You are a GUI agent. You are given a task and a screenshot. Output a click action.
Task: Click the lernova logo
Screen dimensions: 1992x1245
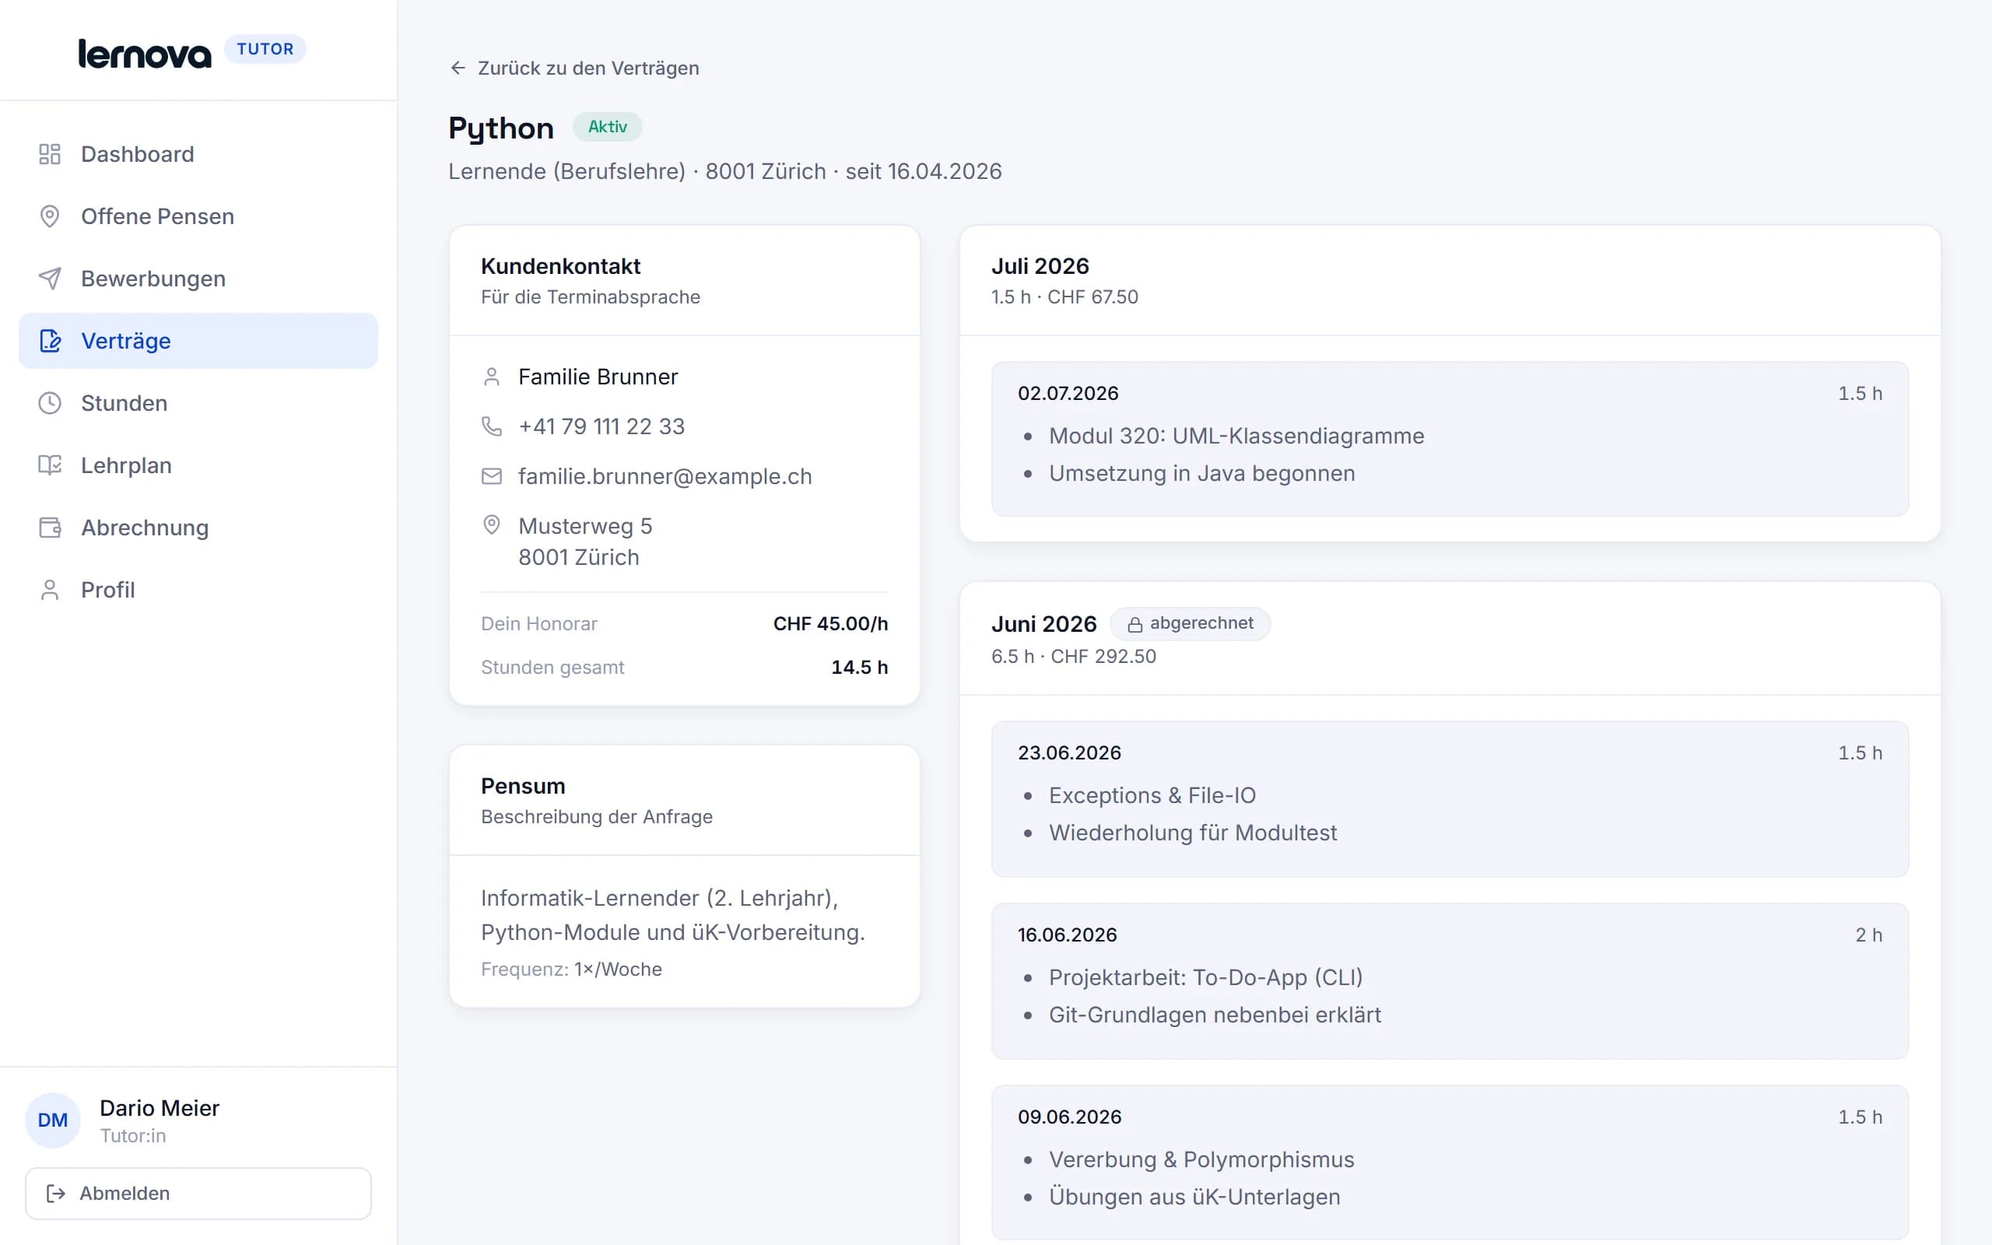(145, 53)
